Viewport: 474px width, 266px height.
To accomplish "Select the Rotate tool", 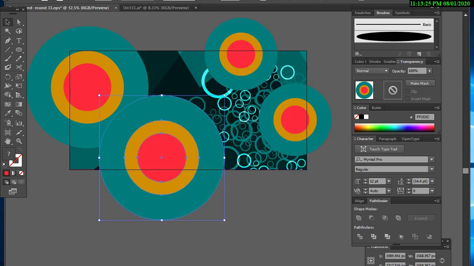I will 8,77.
